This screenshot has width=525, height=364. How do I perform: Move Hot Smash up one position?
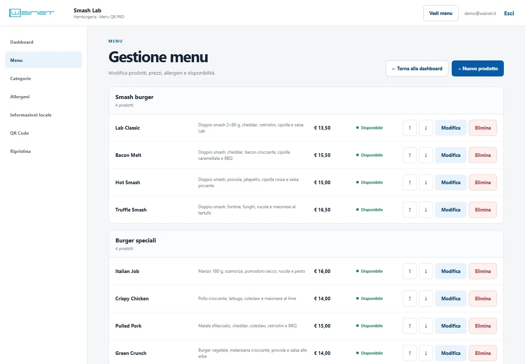click(x=410, y=182)
